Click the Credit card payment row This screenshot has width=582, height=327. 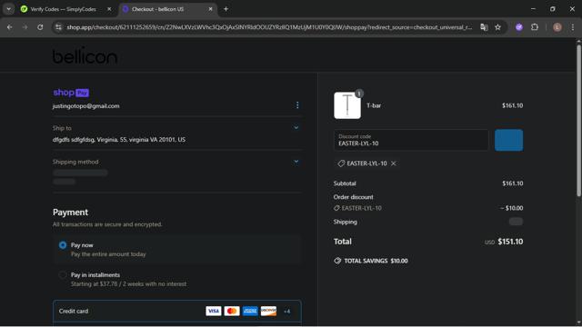coord(177,311)
